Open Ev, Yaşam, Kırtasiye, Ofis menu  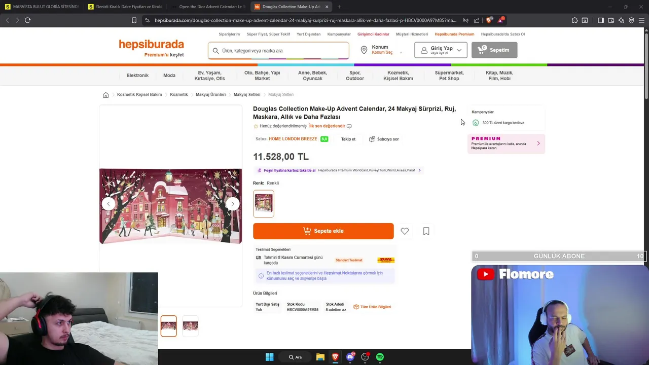[x=209, y=76]
